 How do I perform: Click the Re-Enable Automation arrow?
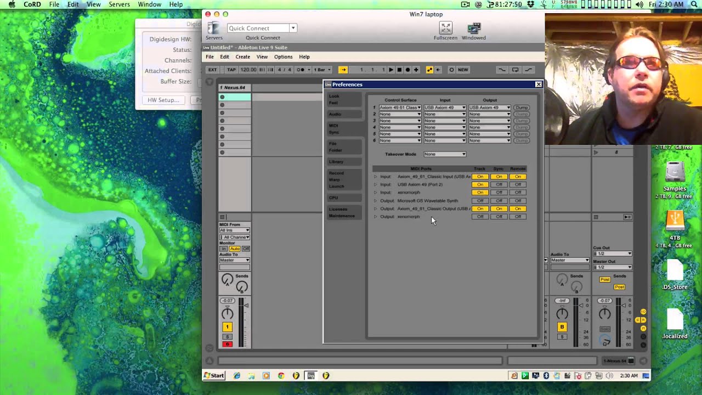point(438,70)
